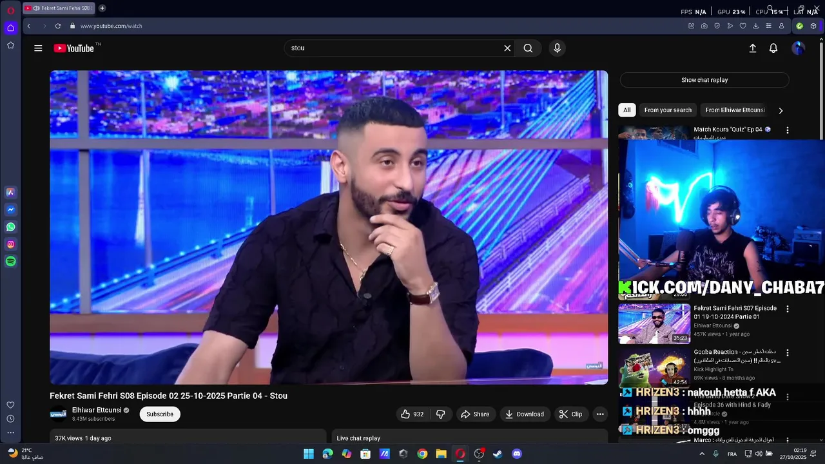
Task: Subscribe to Elhiwar Ettounsi channel
Action: point(160,414)
